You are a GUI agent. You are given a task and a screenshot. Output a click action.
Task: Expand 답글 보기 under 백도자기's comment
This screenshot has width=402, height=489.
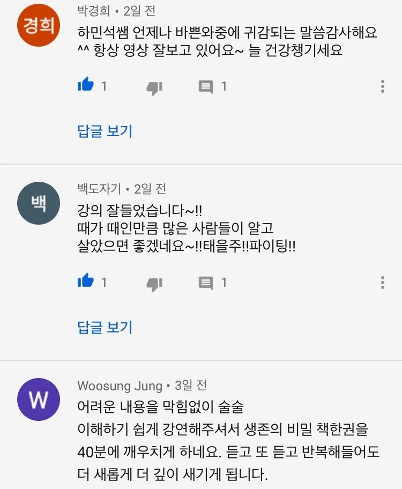105,327
